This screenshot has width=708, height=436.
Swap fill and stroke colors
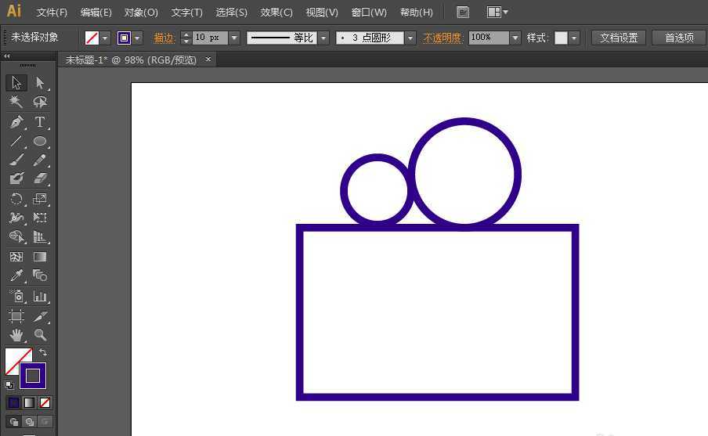[x=43, y=353]
